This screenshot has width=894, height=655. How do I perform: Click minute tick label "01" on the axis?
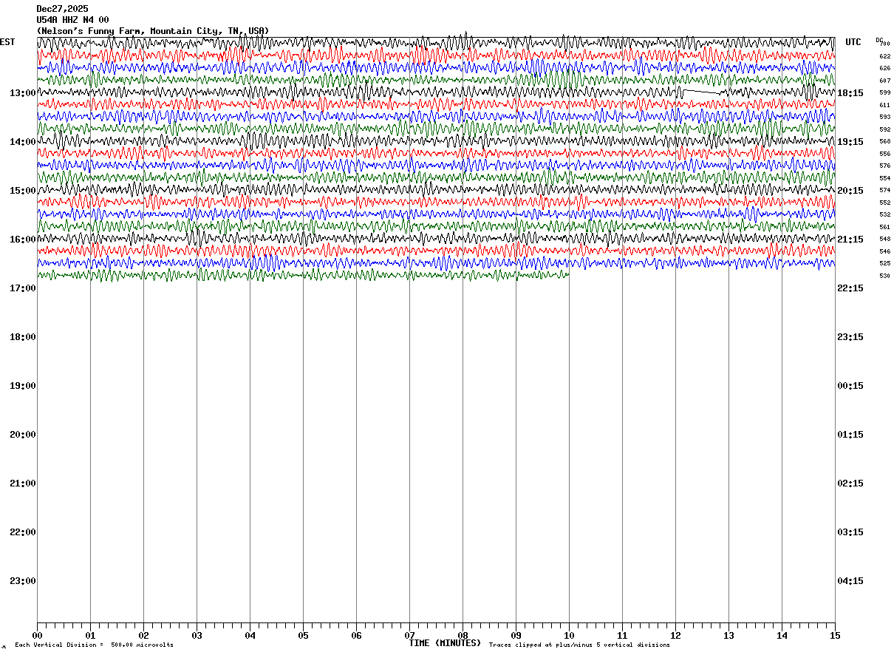pyautogui.click(x=90, y=635)
